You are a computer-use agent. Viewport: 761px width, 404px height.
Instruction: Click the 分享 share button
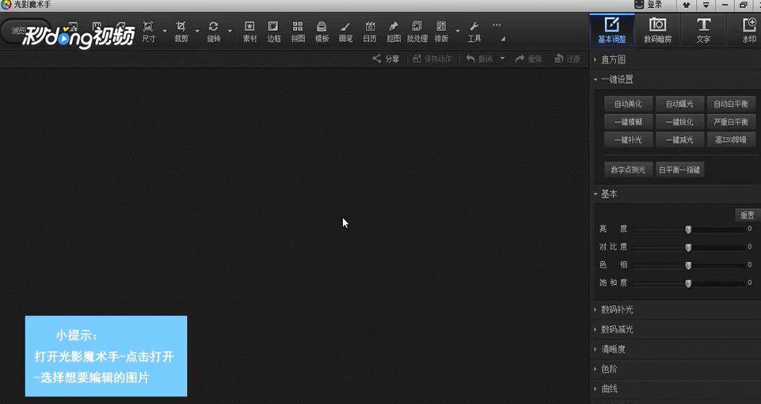[x=386, y=58]
